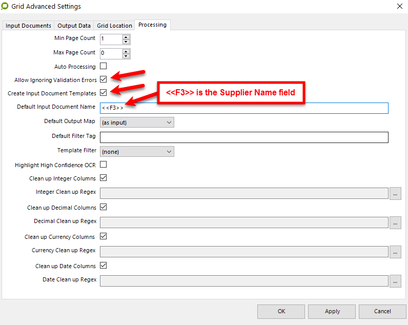
Task: Close the Grid Advanced Settings dialog
Action: coord(399,7)
